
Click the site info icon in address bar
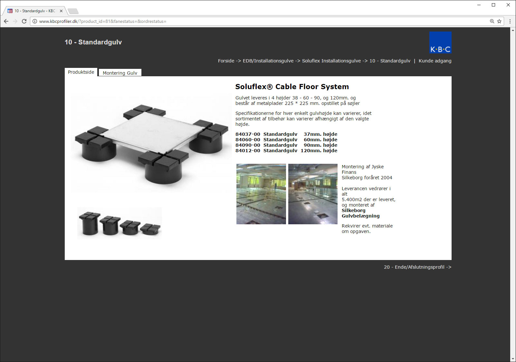[x=35, y=21]
